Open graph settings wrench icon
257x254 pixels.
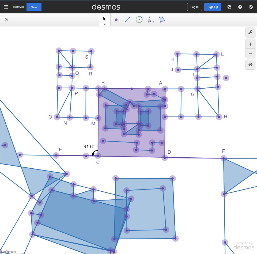click(x=250, y=32)
